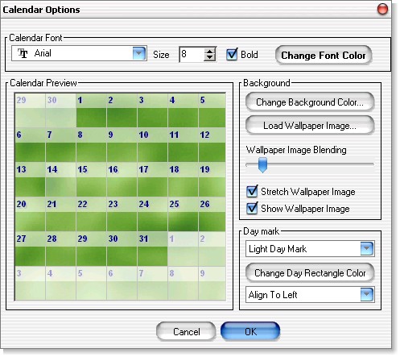Image resolution: width=400 pixels, height=357 pixels.
Task: Click the Change Font Color button
Action: [324, 55]
